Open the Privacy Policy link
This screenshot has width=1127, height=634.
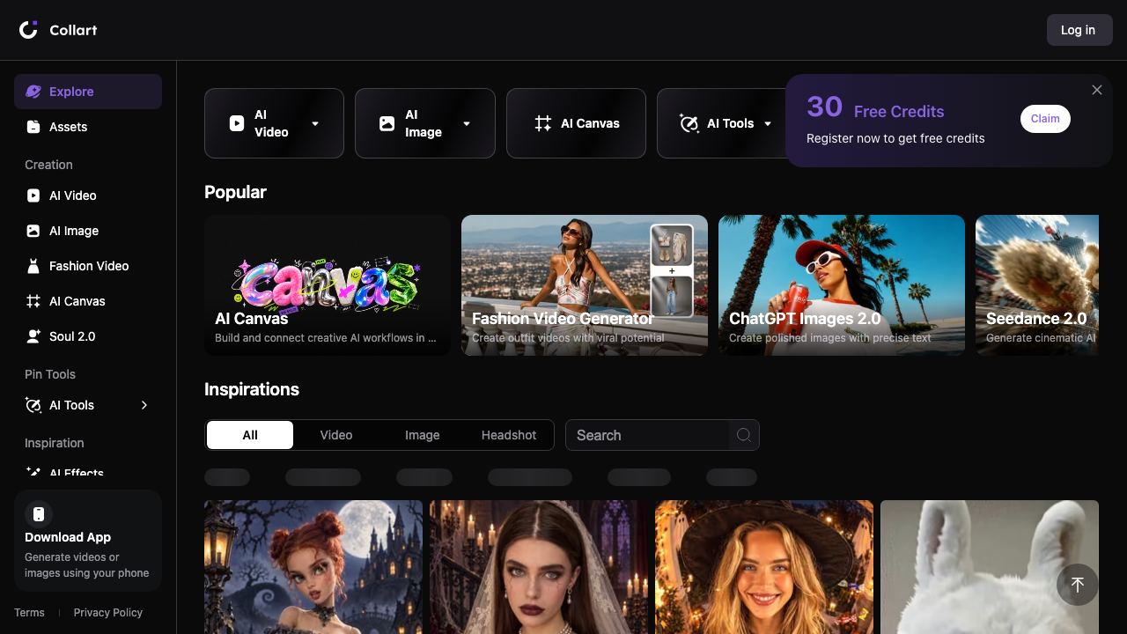pos(108,613)
